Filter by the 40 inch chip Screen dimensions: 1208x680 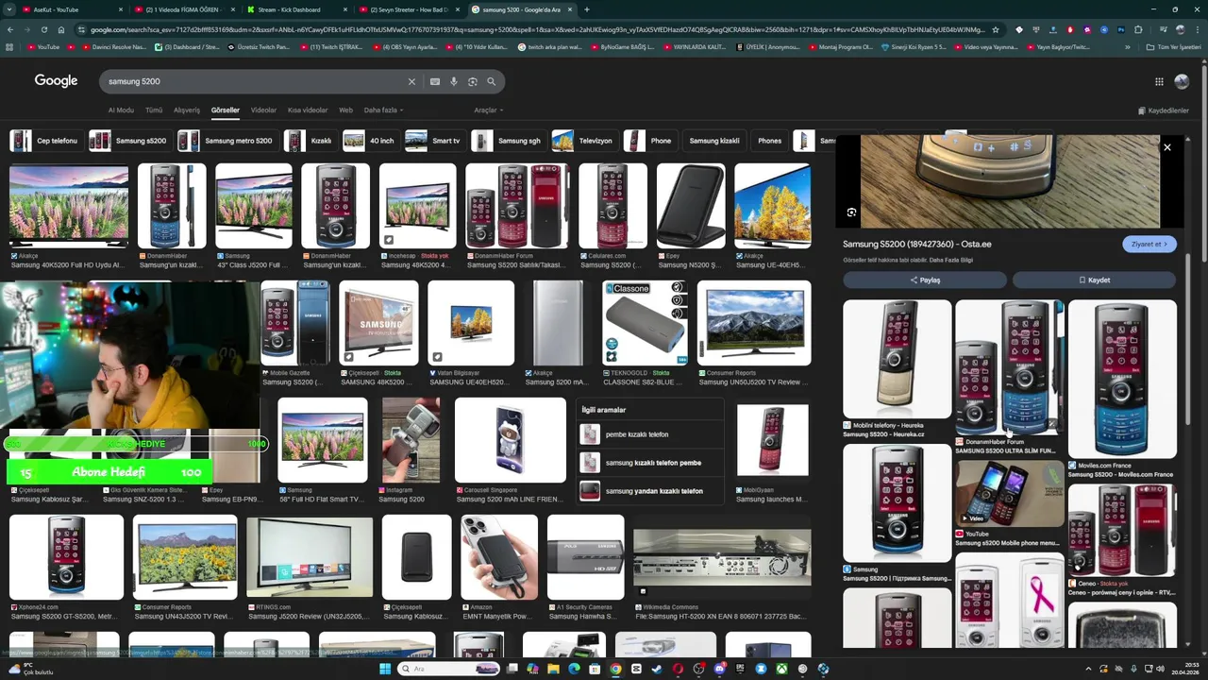click(370, 141)
